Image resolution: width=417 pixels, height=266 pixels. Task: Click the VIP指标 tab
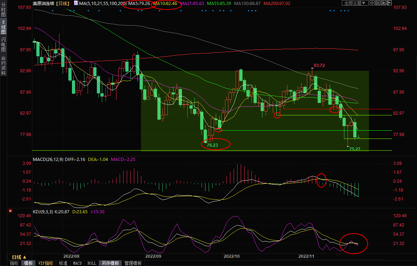(x=46, y=263)
